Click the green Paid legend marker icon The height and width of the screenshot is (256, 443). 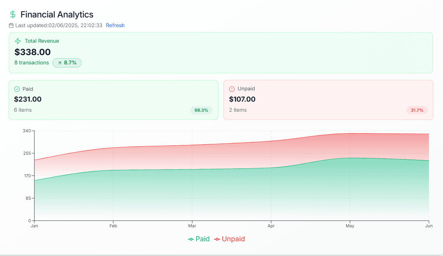pos(191,239)
